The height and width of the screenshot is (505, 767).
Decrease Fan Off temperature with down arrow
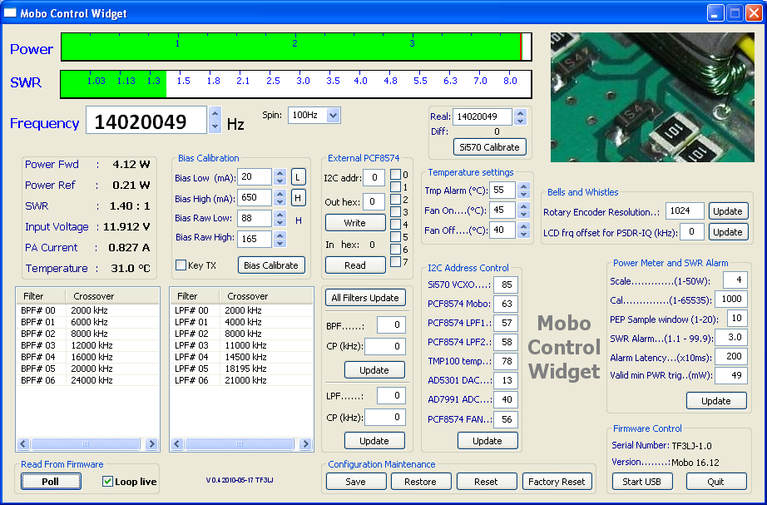(x=523, y=235)
